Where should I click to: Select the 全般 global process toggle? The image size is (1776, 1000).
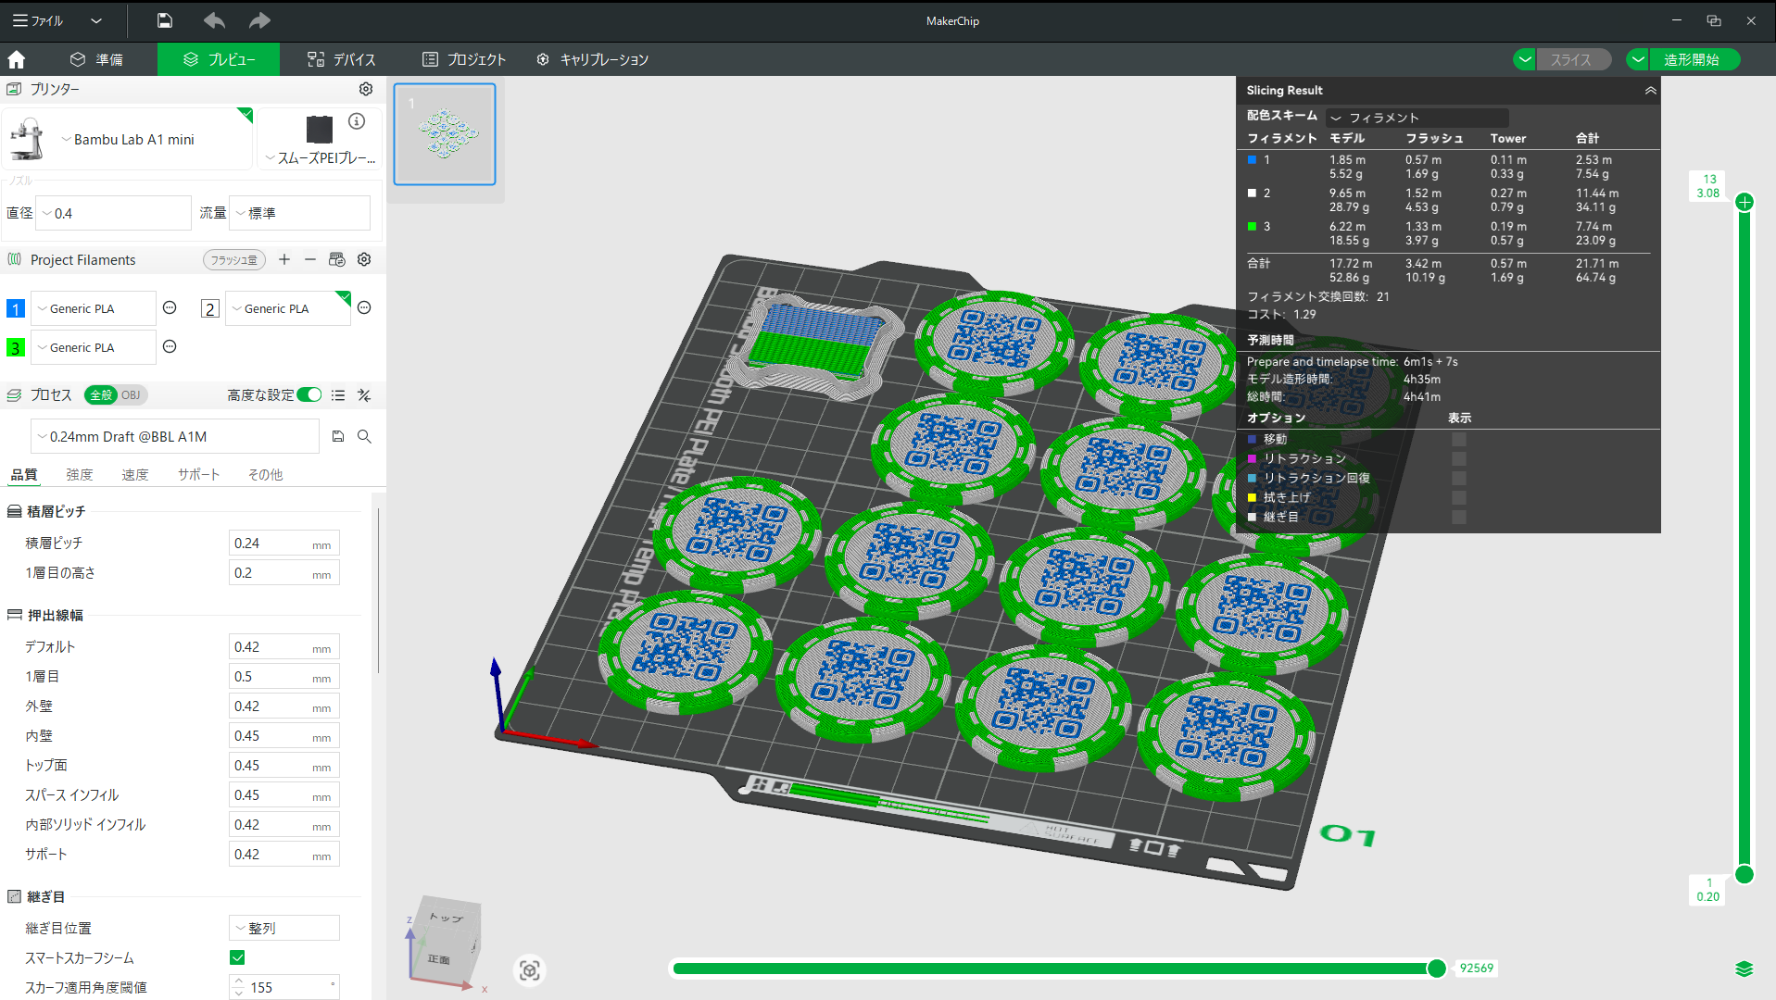(x=100, y=395)
